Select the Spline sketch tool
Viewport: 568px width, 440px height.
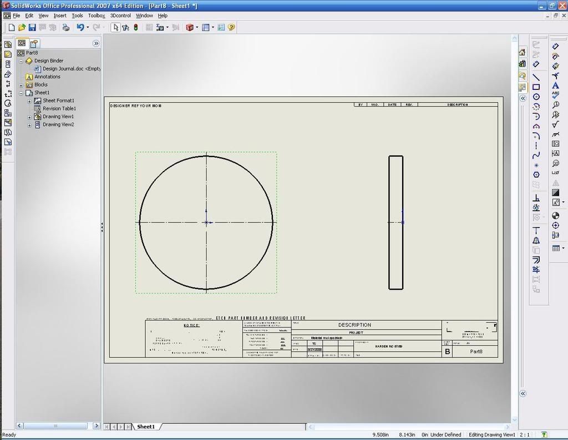tap(536, 156)
